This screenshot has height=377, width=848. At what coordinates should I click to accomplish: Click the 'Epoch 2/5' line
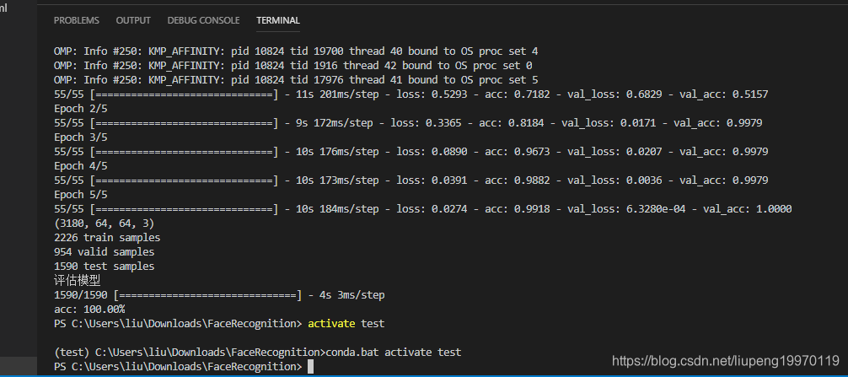click(81, 109)
